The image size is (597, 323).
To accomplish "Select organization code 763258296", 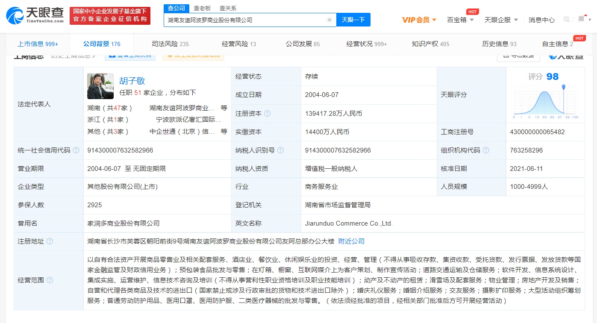I will click(526, 150).
